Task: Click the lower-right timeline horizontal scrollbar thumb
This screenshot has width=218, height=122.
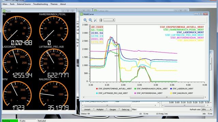Action: click(x=185, y=105)
